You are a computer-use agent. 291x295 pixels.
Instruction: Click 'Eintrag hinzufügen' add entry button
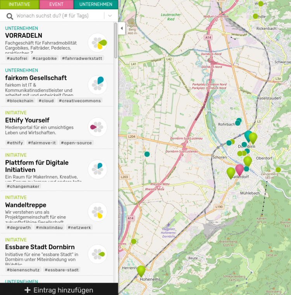coord(59,290)
